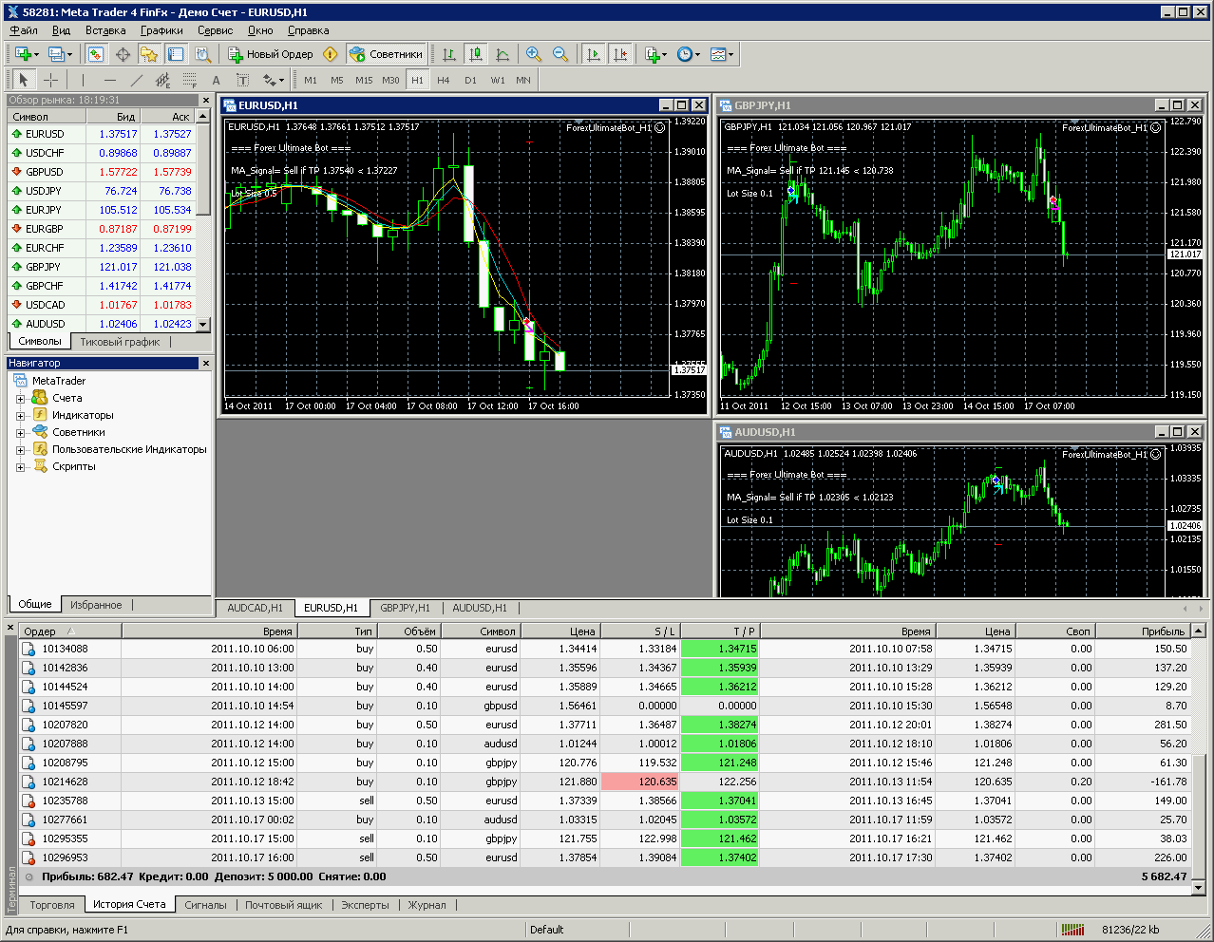
Task: Open the Сервис menu
Action: click(215, 30)
